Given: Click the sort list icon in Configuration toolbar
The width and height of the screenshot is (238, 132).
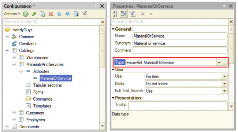Looking at the screenshot, I should click(76, 14).
